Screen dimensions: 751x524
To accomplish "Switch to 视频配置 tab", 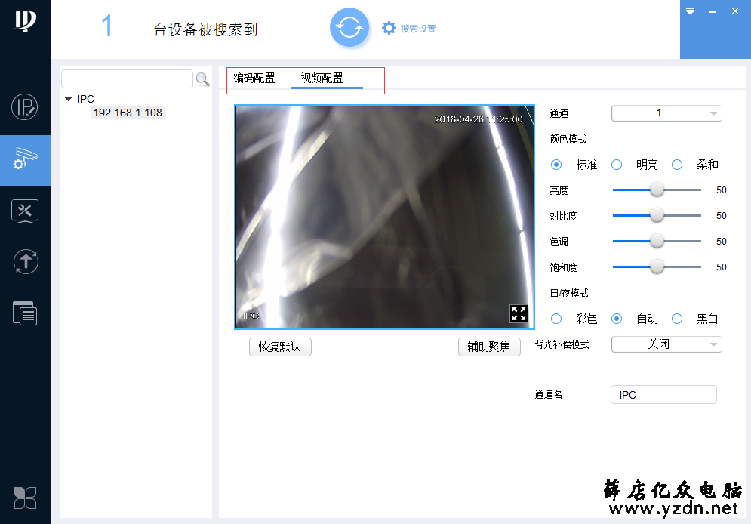I will pyautogui.click(x=322, y=78).
